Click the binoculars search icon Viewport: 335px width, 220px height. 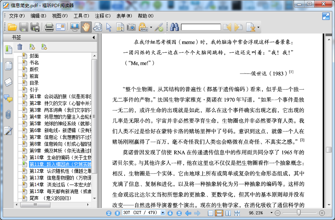pos(174,27)
